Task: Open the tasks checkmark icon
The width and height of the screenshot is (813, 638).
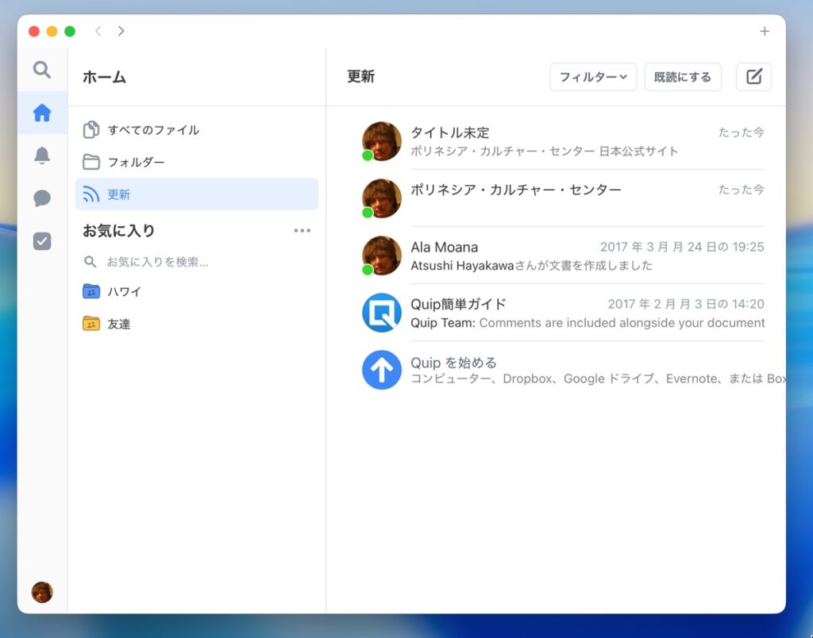Action: 42,241
